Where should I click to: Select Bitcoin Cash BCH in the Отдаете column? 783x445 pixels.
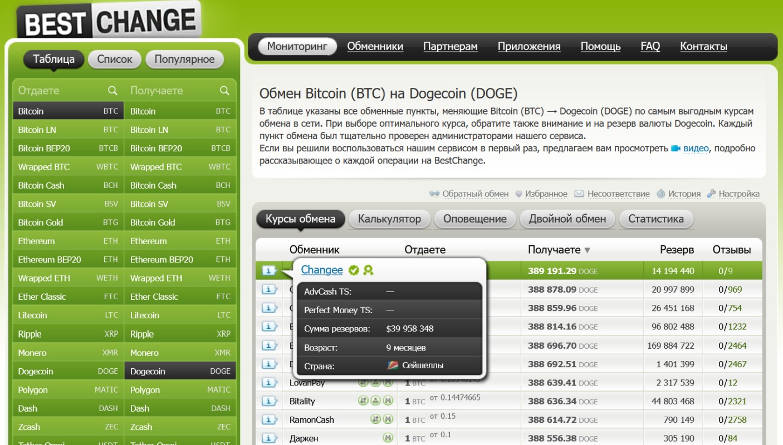coord(68,185)
